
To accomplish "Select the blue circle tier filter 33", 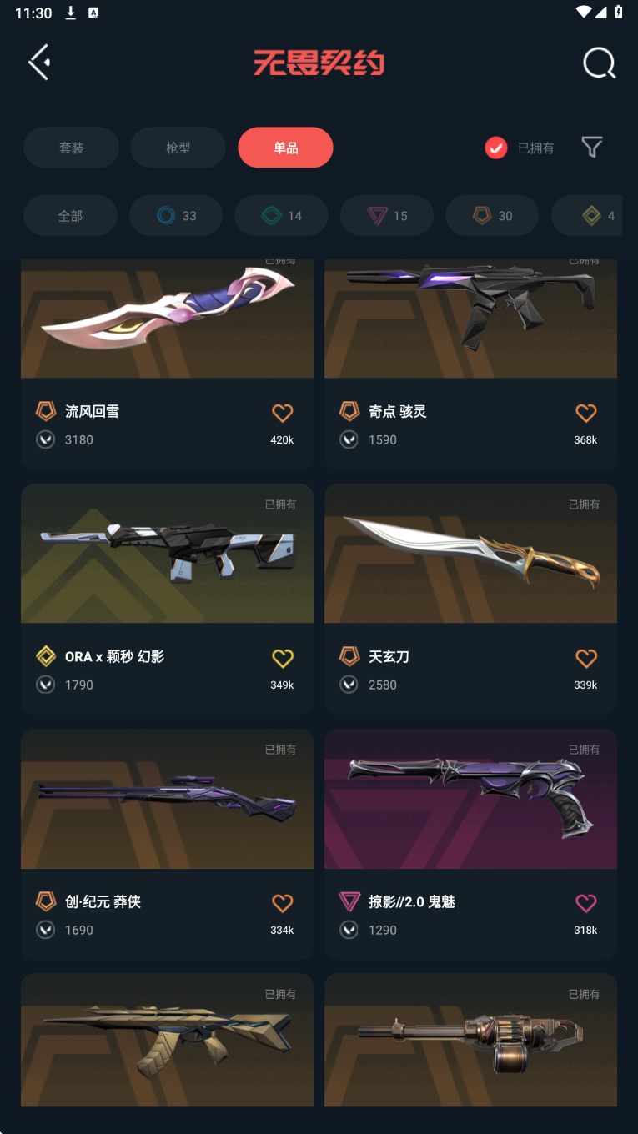I will pos(176,216).
